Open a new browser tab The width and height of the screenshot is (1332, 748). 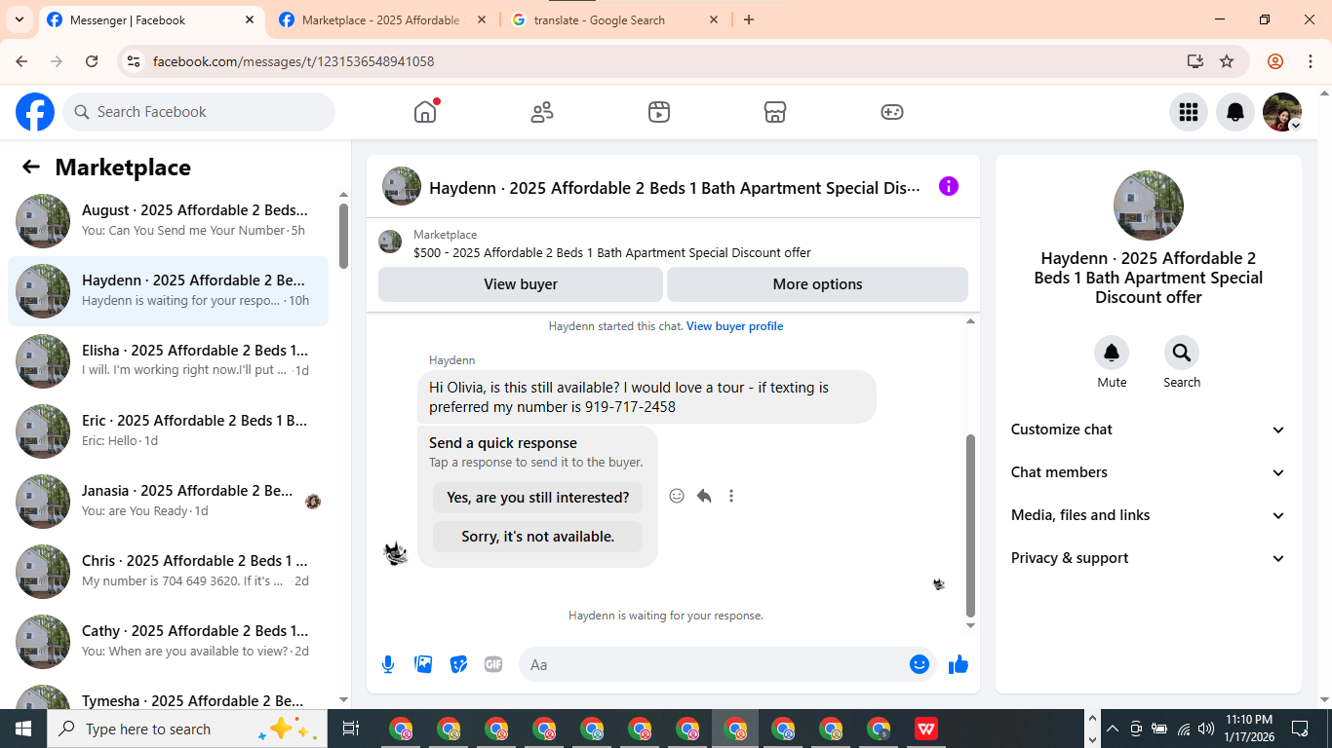(x=749, y=19)
